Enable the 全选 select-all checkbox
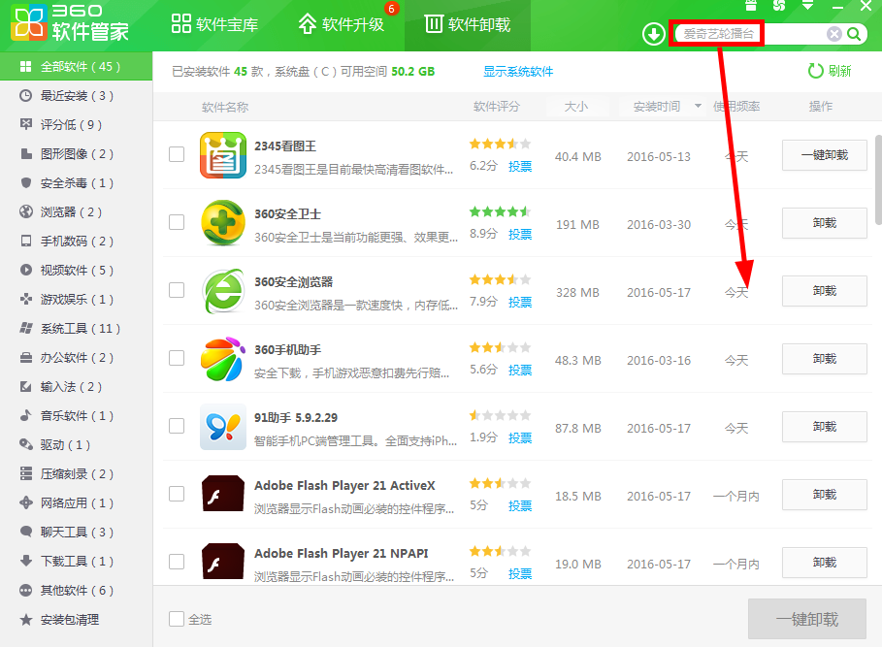Viewport: 882px width, 647px height. tap(177, 619)
